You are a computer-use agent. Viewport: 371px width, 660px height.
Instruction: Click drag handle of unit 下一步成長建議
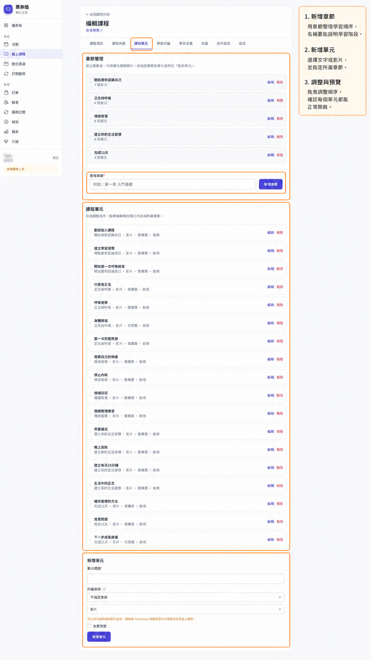[90, 540]
